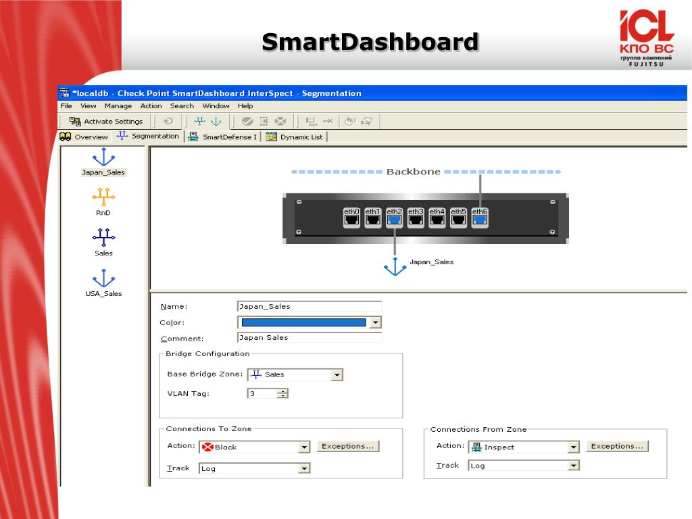Image resolution: width=692 pixels, height=519 pixels.
Task: Click the grayed arrow-X disconnect toolbar icon
Action: [x=328, y=121]
